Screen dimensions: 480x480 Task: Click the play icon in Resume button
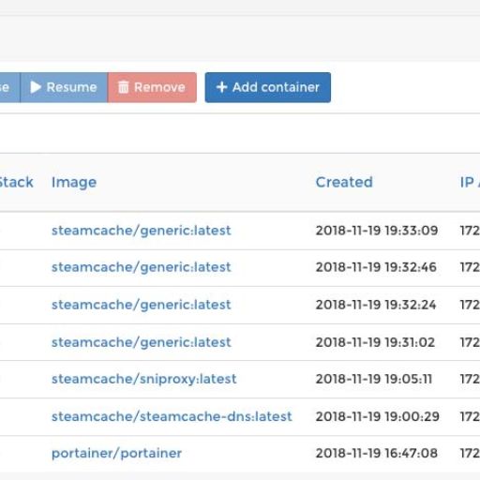pos(36,87)
